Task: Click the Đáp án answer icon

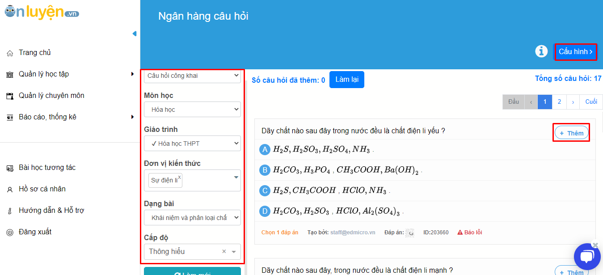Action: [x=410, y=233]
